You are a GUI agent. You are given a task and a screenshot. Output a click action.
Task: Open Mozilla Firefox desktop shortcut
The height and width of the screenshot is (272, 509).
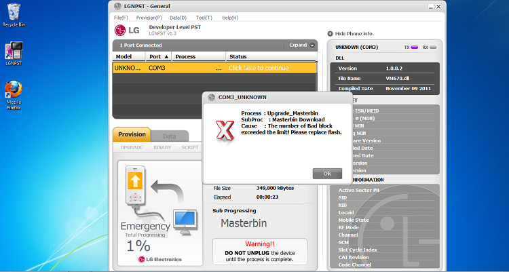tap(14, 95)
